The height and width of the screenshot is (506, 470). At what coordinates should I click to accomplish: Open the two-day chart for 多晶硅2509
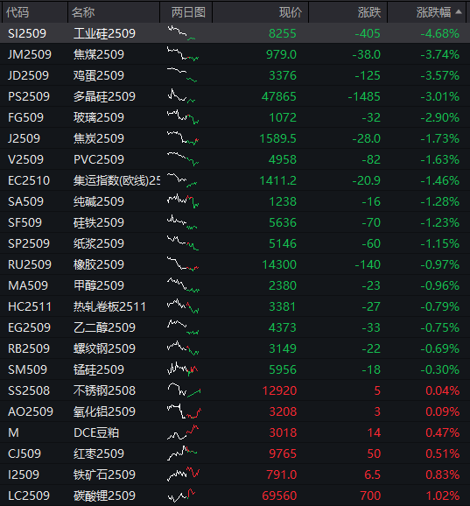point(182,96)
